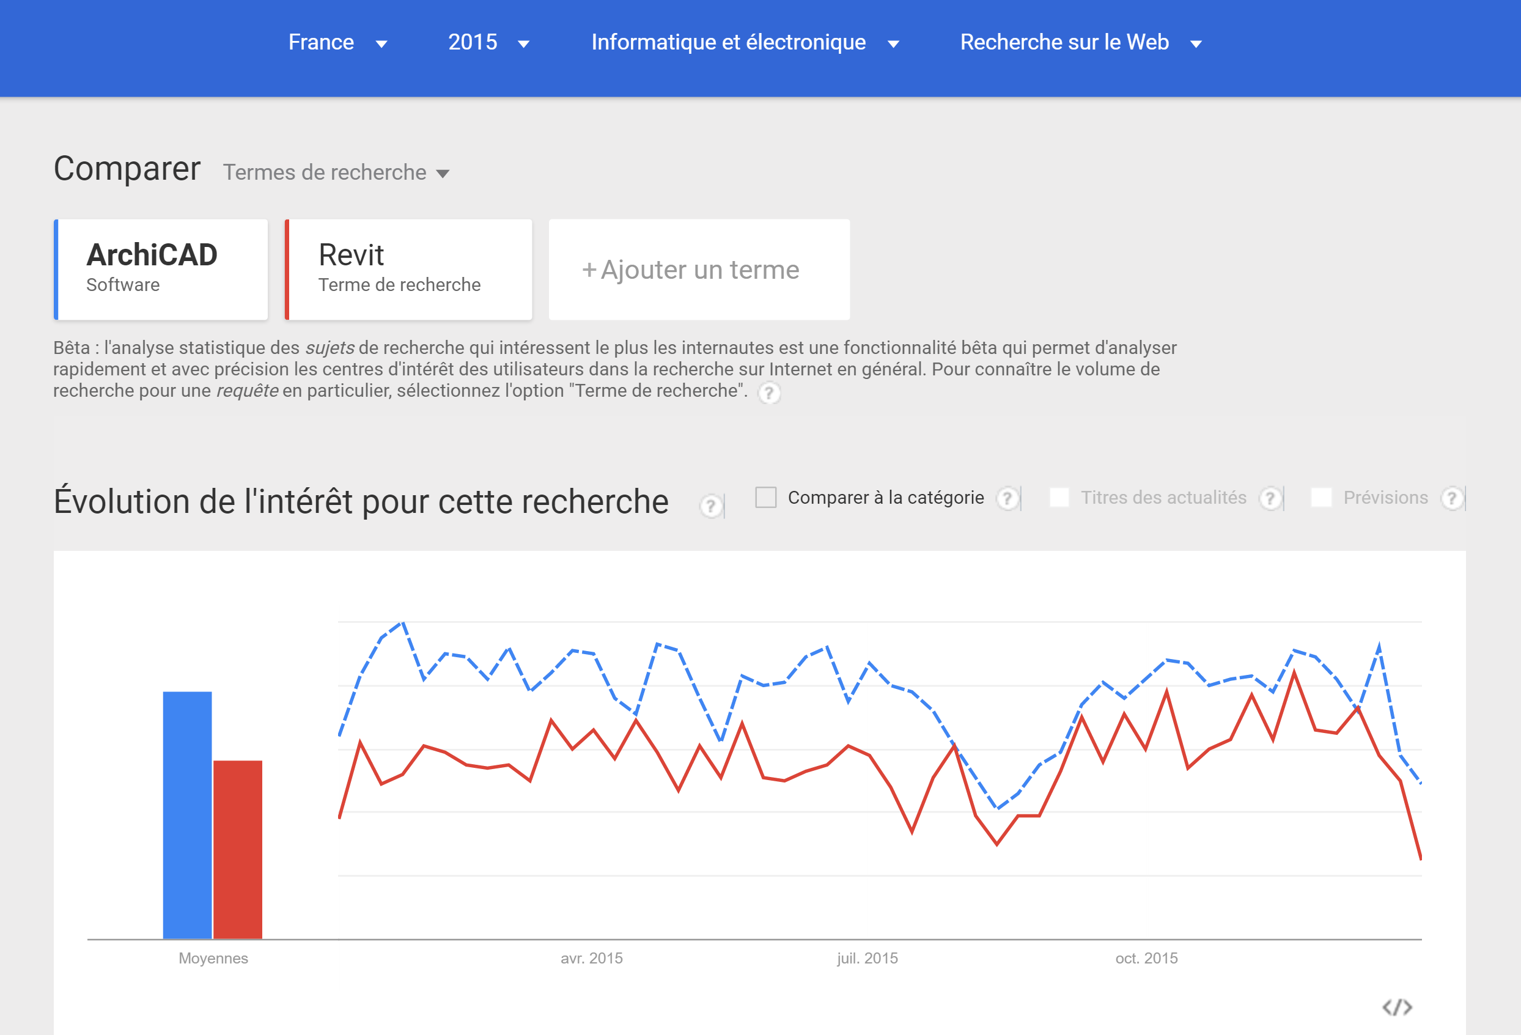Open Termes de recherche dropdown
The height and width of the screenshot is (1035, 1521).
point(336,173)
